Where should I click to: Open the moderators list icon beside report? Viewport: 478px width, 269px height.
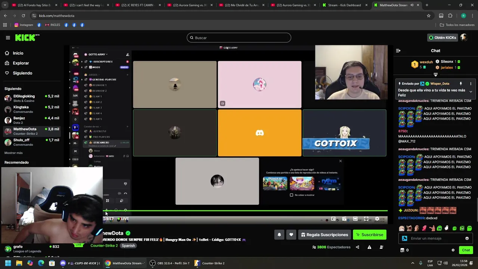[381, 247]
